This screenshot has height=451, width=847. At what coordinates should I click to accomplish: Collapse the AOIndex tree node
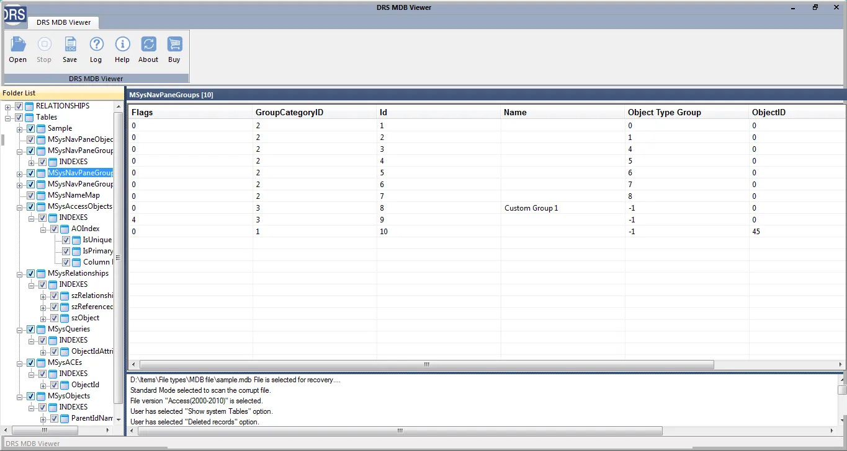(x=43, y=229)
